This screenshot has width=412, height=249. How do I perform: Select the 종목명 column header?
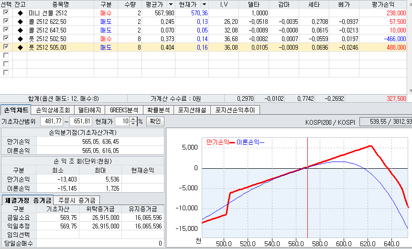click(60, 4)
